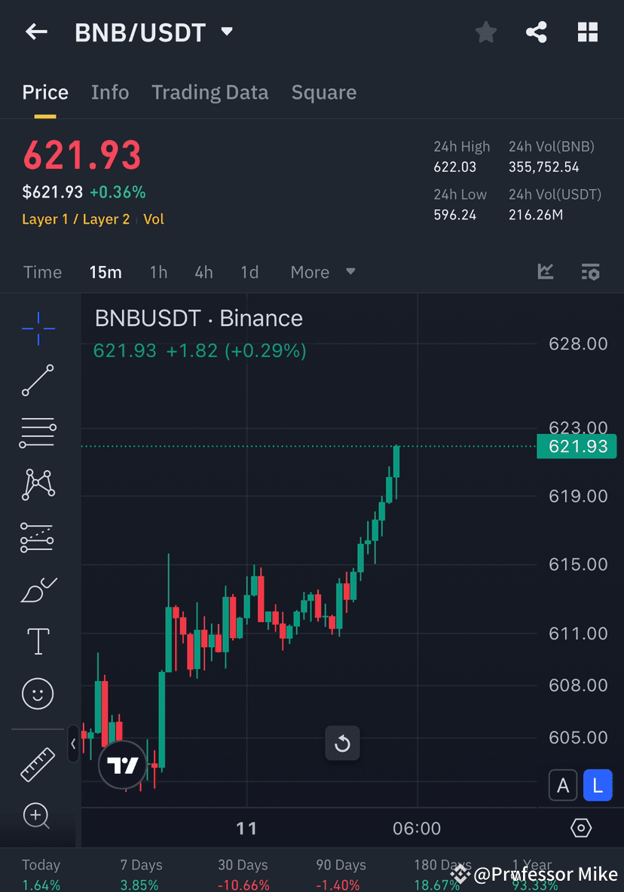Reset the chart view with circular arrow
The width and height of the screenshot is (624, 892).
pyautogui.click(x=342, y=743)
